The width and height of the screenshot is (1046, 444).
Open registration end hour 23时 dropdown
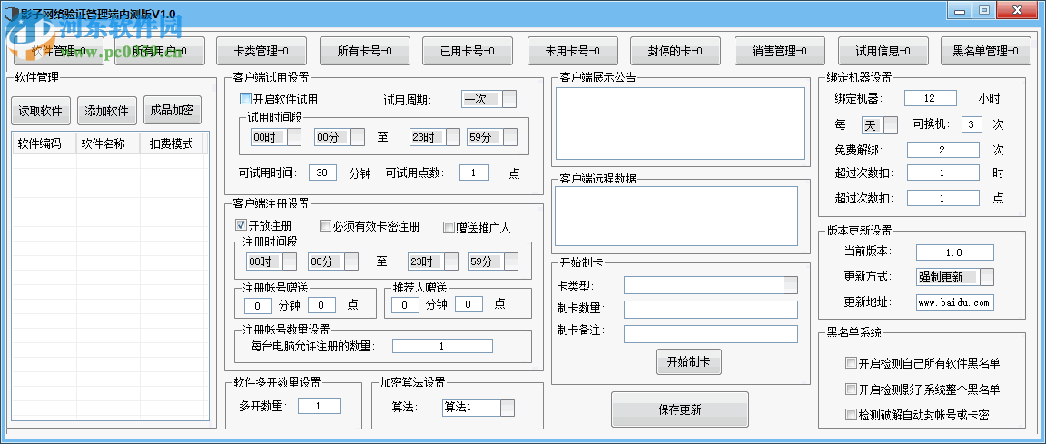433,261
